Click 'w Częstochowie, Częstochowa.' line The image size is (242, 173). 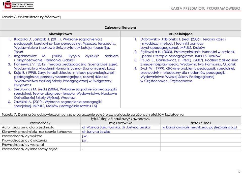[x=167, y=81]
